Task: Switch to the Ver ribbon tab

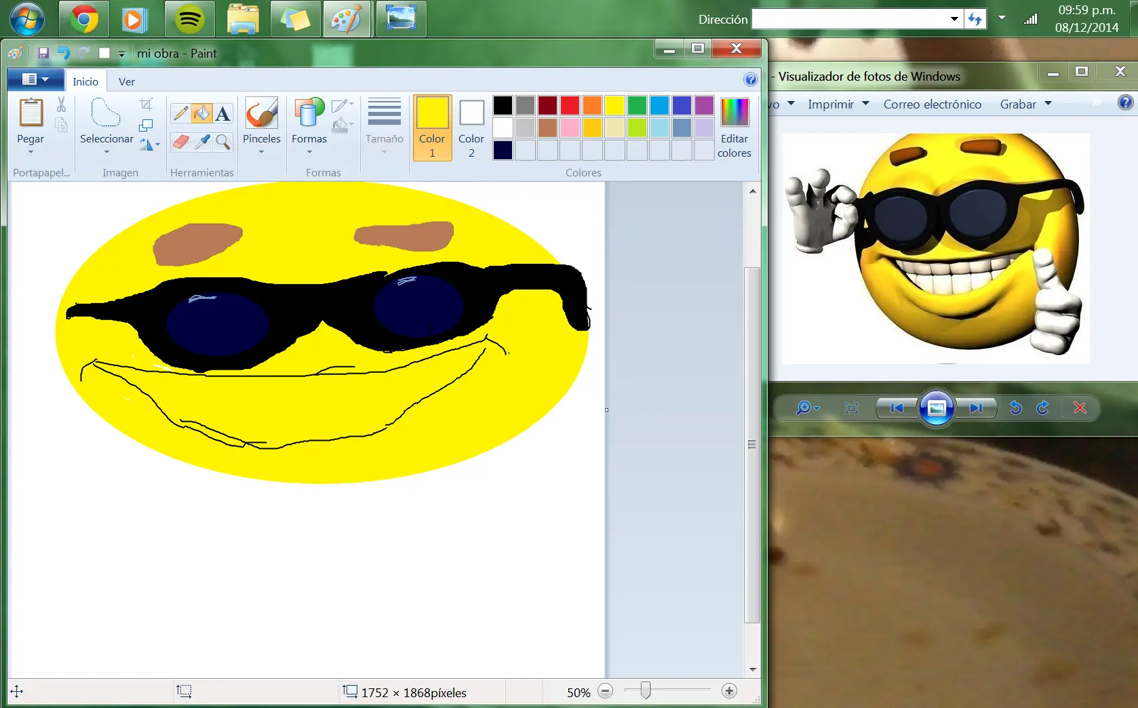Action: point(127,81)
